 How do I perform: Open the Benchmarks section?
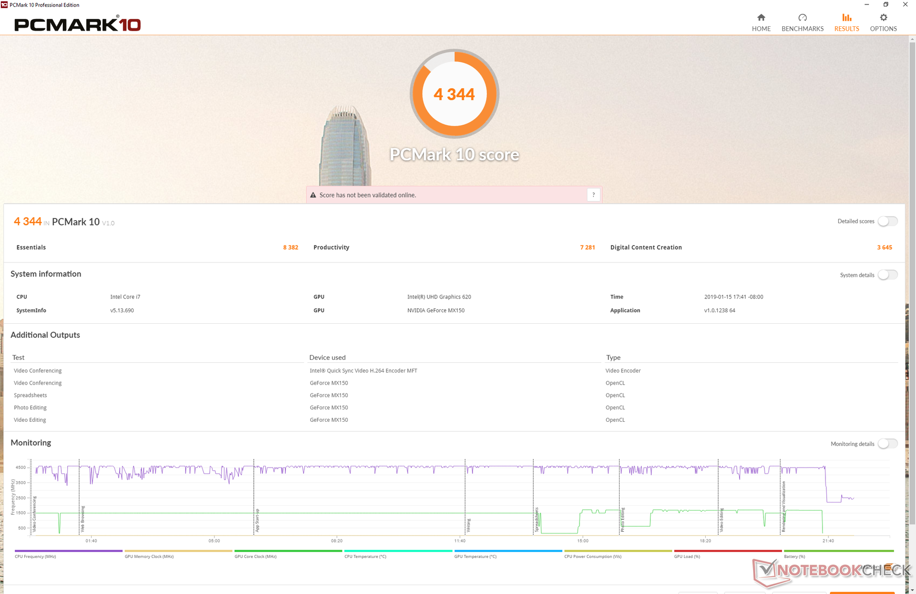[802, 23]
